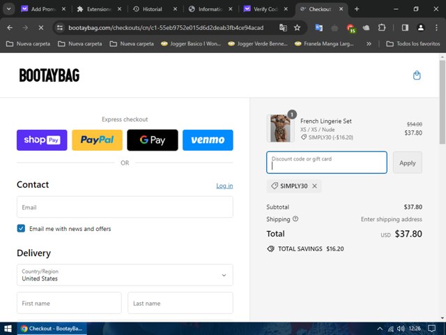This screenshot has height=335, width=446.
Task: View site information icon in address bar
Action: pyautogui.click(x=60, y=28)
